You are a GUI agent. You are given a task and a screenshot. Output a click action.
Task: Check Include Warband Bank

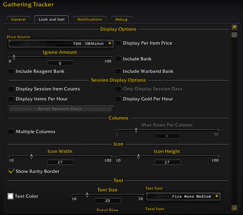click(118, 71)
